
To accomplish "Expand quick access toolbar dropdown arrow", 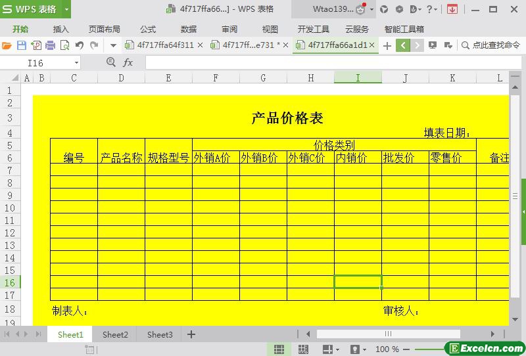I will (113, 45).
